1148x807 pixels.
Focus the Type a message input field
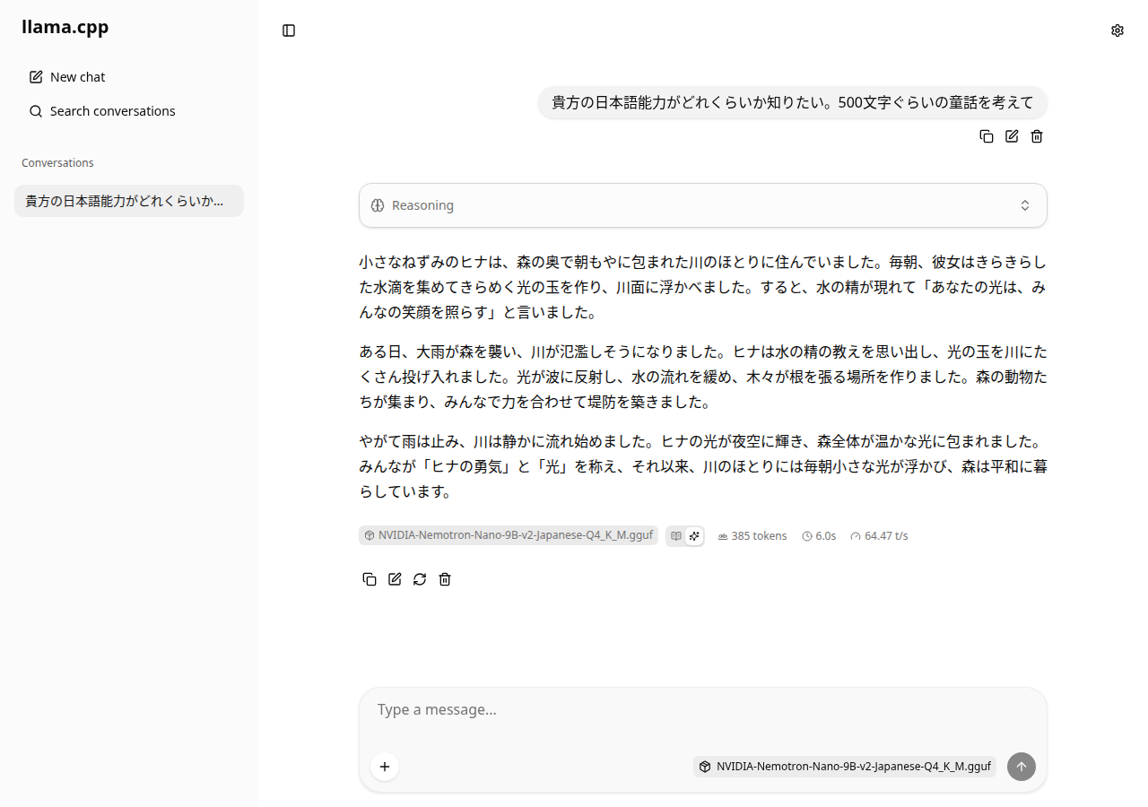tap(703, 710)
